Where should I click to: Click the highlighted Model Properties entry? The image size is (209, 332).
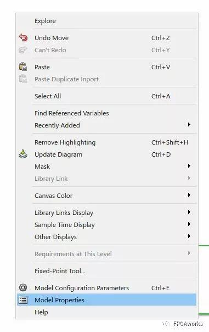click(x=107, y=300)
